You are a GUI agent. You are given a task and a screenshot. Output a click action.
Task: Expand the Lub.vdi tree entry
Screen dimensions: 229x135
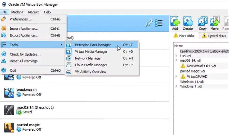[176, 56]
